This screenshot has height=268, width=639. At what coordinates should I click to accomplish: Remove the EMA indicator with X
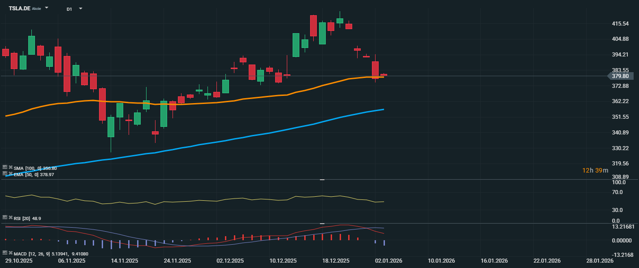pos(10,173)
